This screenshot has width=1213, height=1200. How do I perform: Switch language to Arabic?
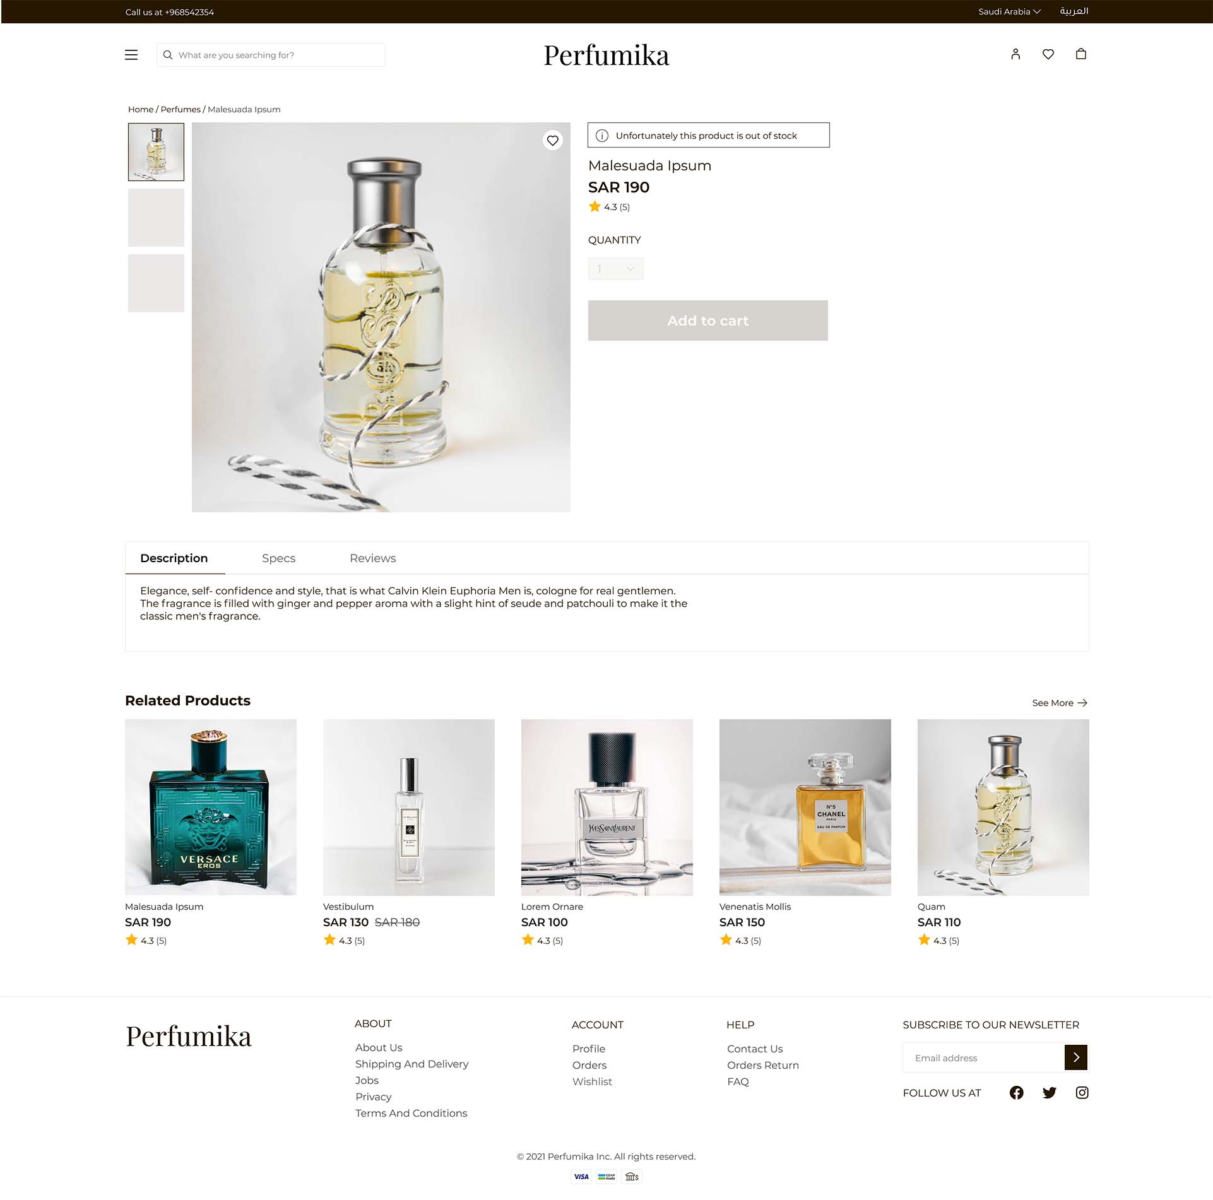1074,11
